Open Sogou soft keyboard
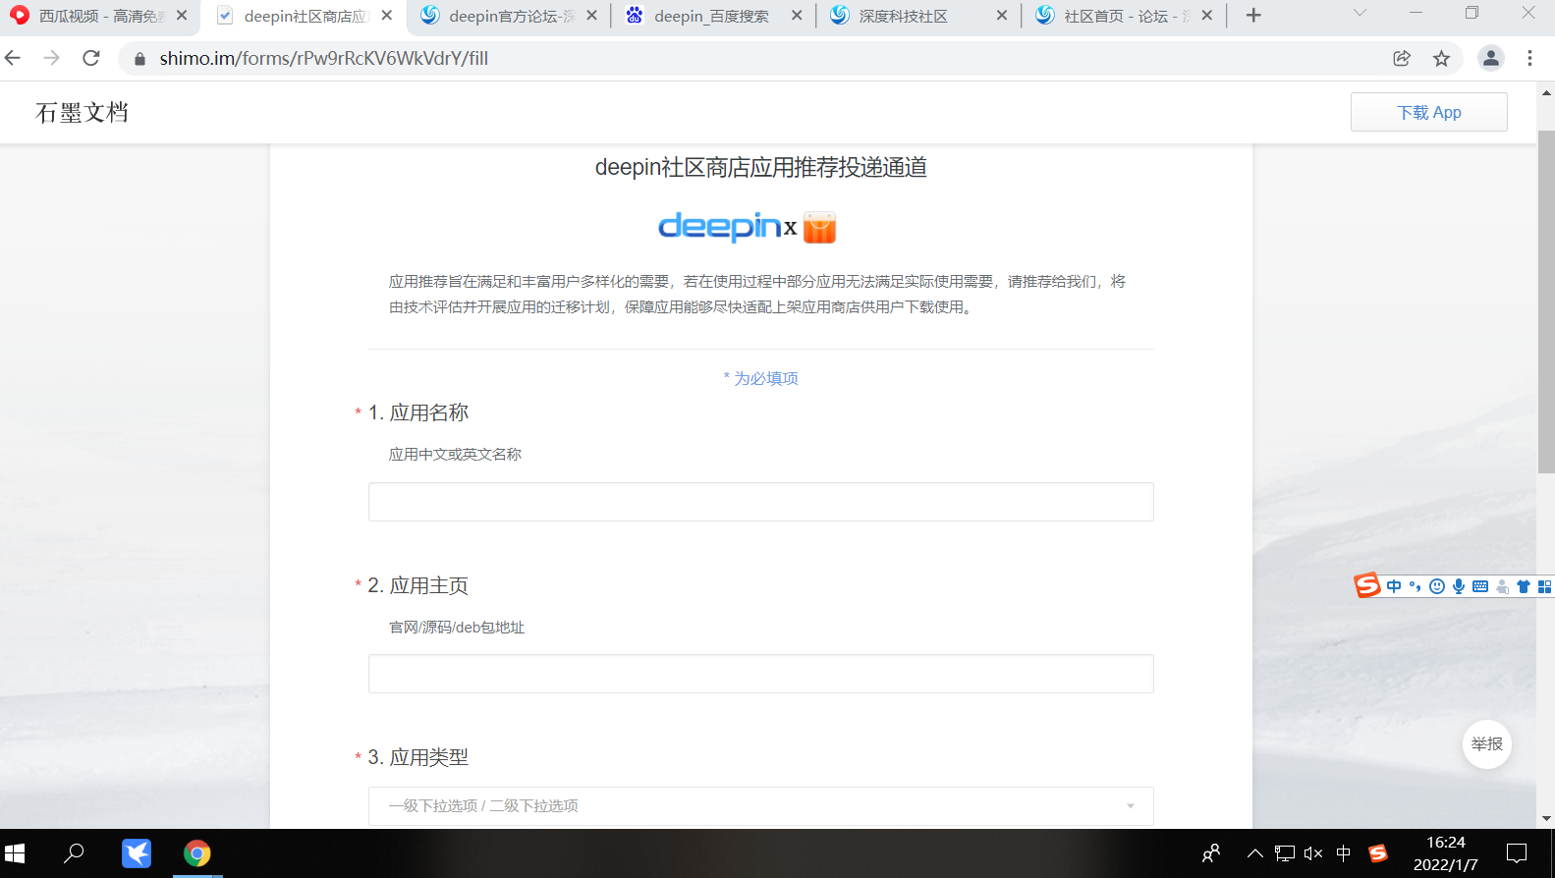Viewport: 1555px width, 878px height. pyautogui.click(x=1480, y=586)
